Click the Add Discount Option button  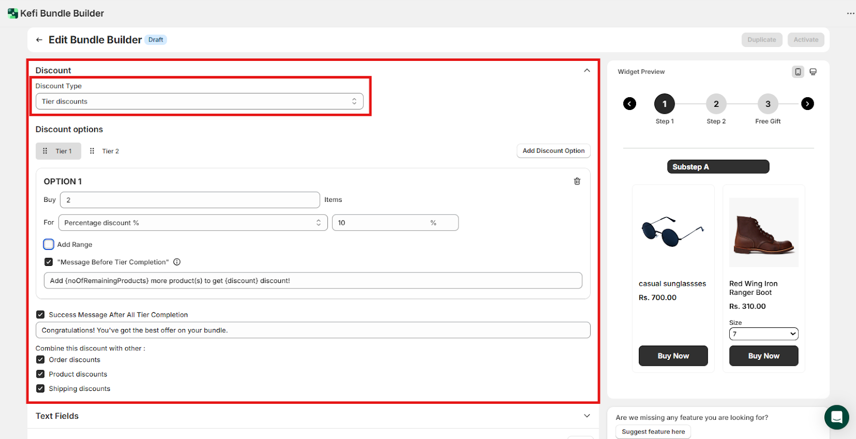click(553, 151)
